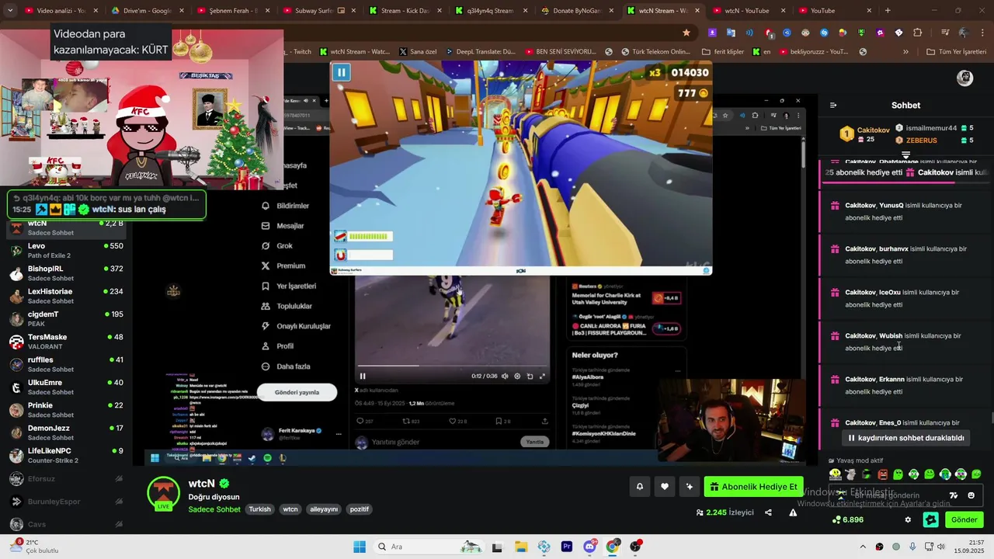Open TersMaske channel in sidebar

click(66, 342)
